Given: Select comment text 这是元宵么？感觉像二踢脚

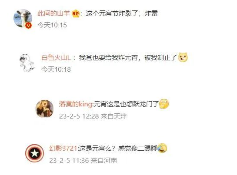Looking at the screenshot, I should [x=118, y=149].
